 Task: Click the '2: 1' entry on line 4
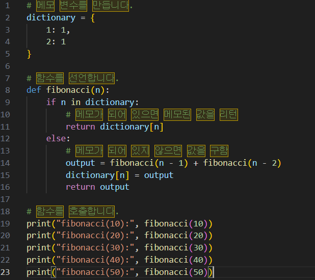(x=56, y=42)
